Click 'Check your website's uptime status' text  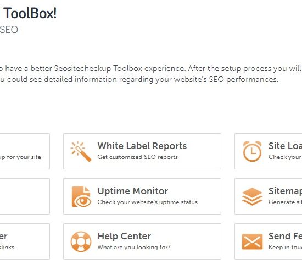click(x=148, y=202)
